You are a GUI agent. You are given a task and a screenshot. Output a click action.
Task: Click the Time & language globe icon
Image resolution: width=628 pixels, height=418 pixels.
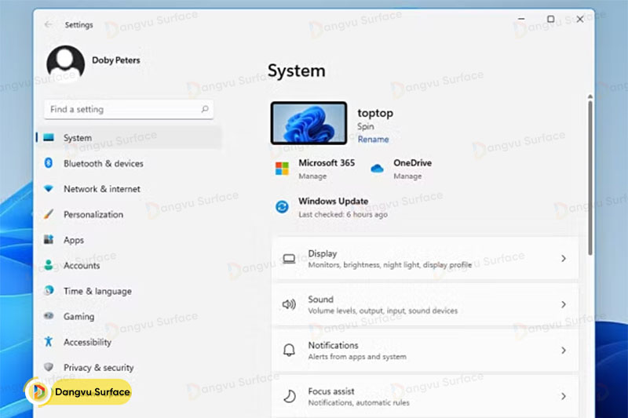(x=49, y=290)
